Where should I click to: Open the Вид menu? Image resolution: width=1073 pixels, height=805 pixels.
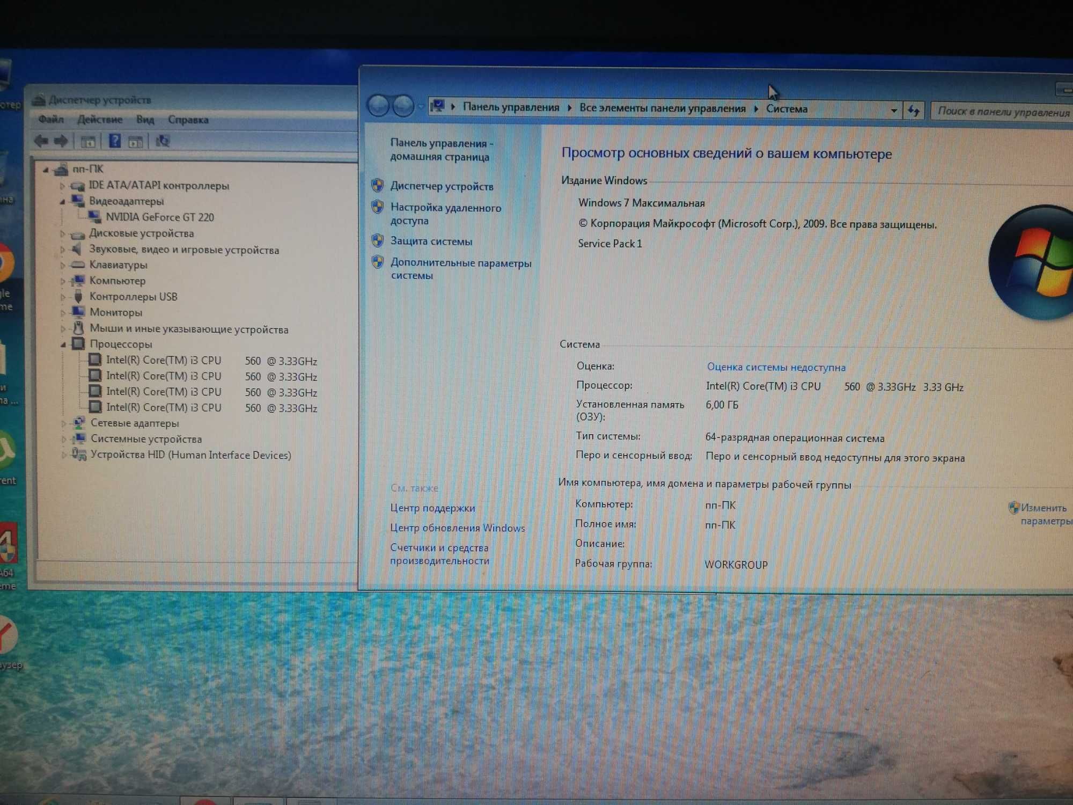(145, 119)
